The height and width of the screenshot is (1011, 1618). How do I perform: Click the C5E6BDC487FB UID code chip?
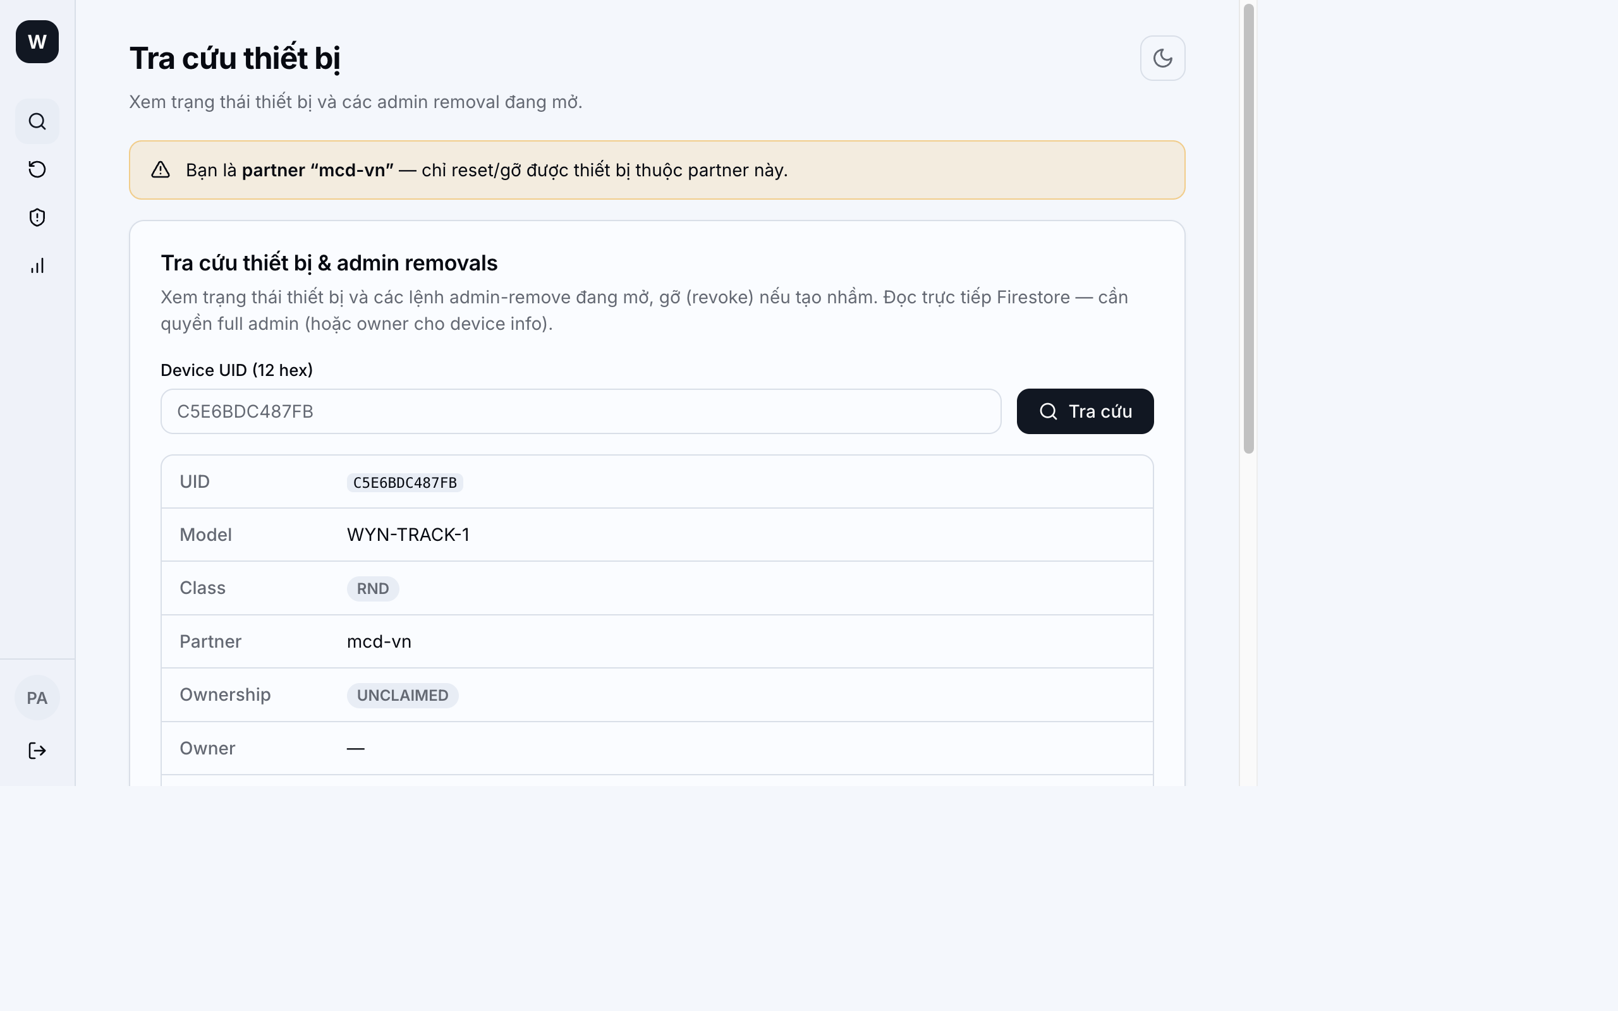pos(404,482)
